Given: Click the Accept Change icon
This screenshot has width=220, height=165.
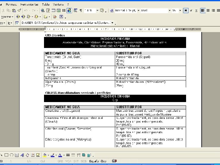Looking at the screenshot, I should pyautogui.click(x=28, y=17).
